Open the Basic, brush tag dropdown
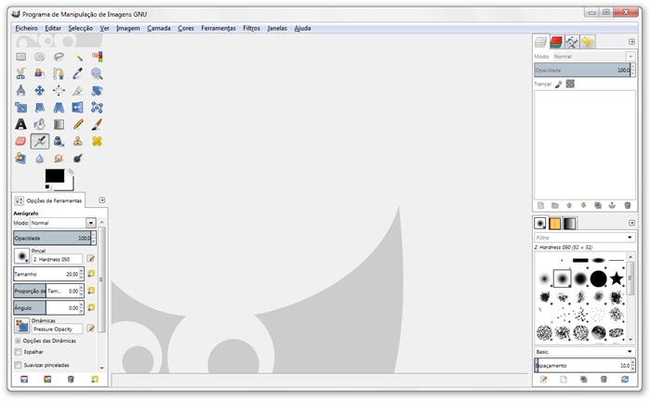651x401 pixels. point(584,351)
